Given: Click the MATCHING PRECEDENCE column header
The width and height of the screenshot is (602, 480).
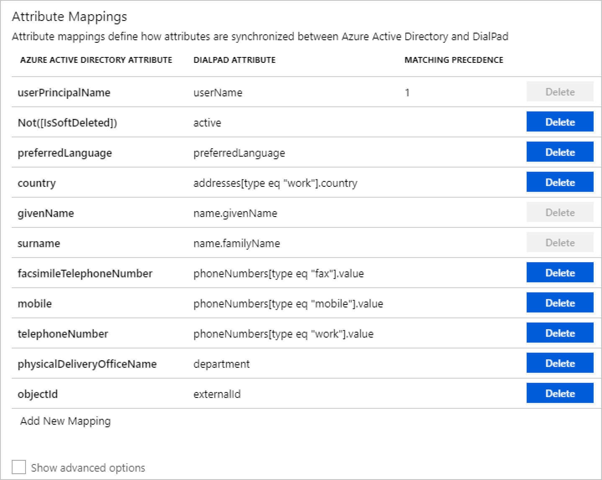Looking at the screenshot, I should tap(454, 60).
